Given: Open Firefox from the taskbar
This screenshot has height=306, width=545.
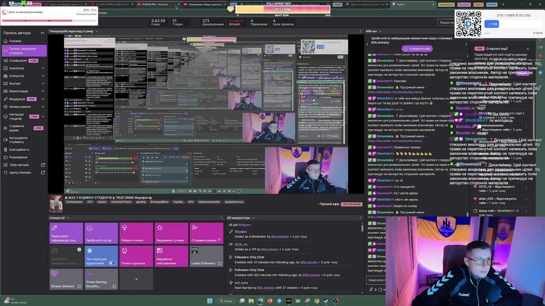Looking at the screenshot, I should 270,301.
